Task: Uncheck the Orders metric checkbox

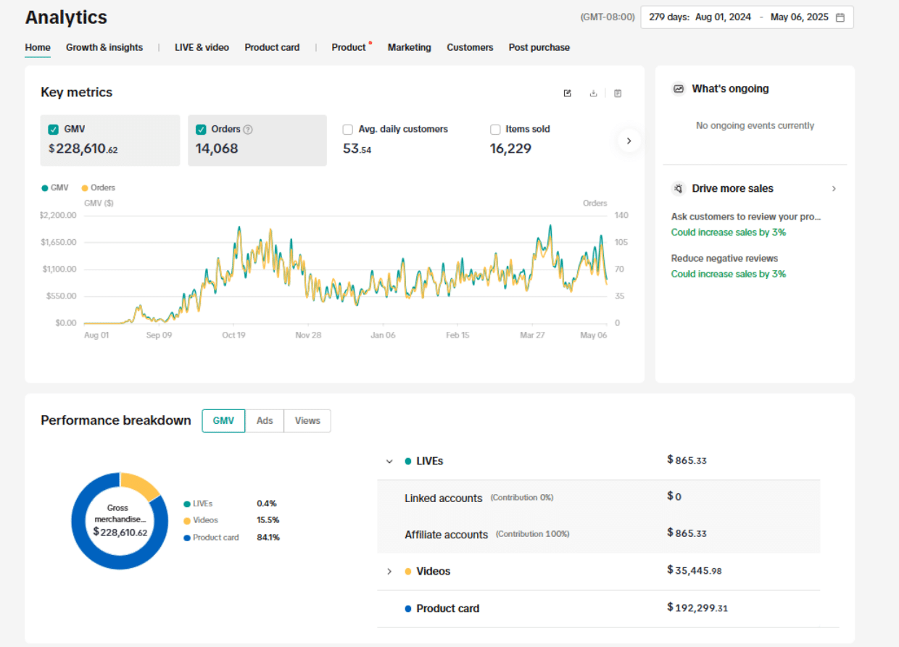Action: (x=201, y=130)
